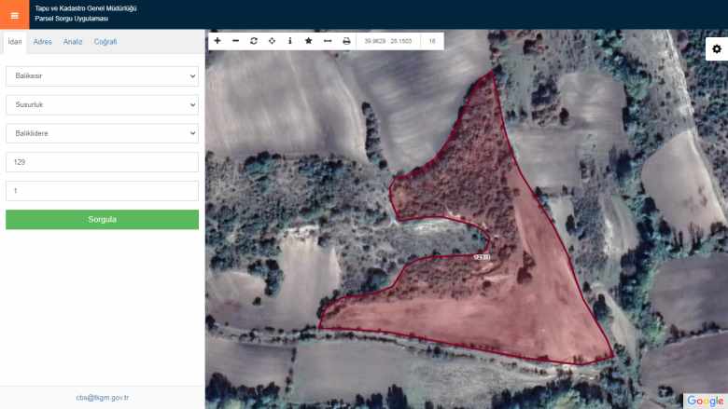Image resolution: width=728 pixels, height=409 pixels.
Task: Print the map with printer icon
Action: (346, 41)
